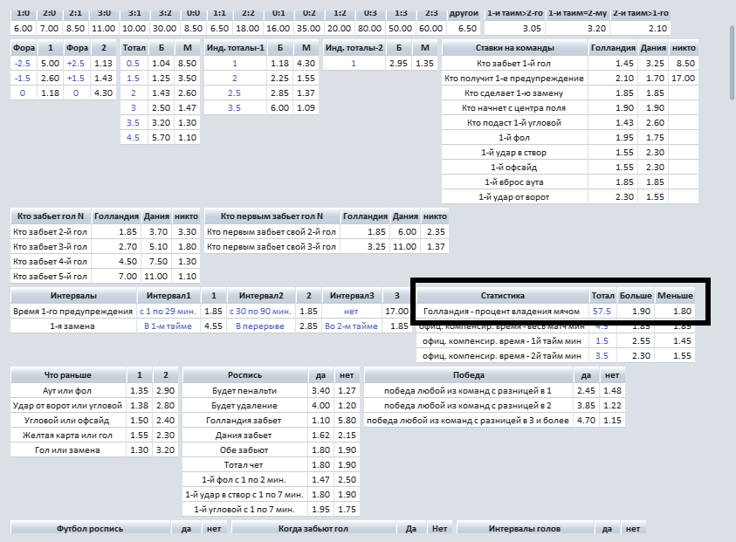Click the '1-й вброс аута' row label
Screen dimensions: 736x542
coord(514,182)
